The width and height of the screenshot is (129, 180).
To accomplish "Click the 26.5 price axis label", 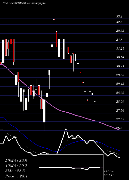I will [119, 128].
